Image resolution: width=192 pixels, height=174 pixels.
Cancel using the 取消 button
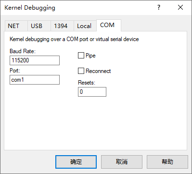(x=122, y=162)
